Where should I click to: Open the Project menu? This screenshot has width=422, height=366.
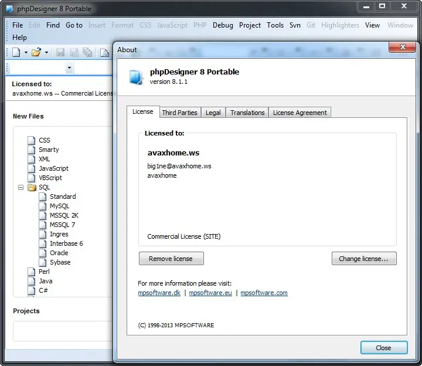[x=250, y=25]
